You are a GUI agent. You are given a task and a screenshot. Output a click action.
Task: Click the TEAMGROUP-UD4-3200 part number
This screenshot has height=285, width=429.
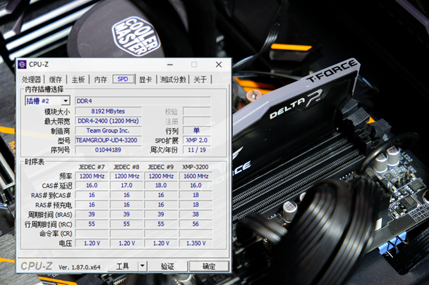pos(108,140)
